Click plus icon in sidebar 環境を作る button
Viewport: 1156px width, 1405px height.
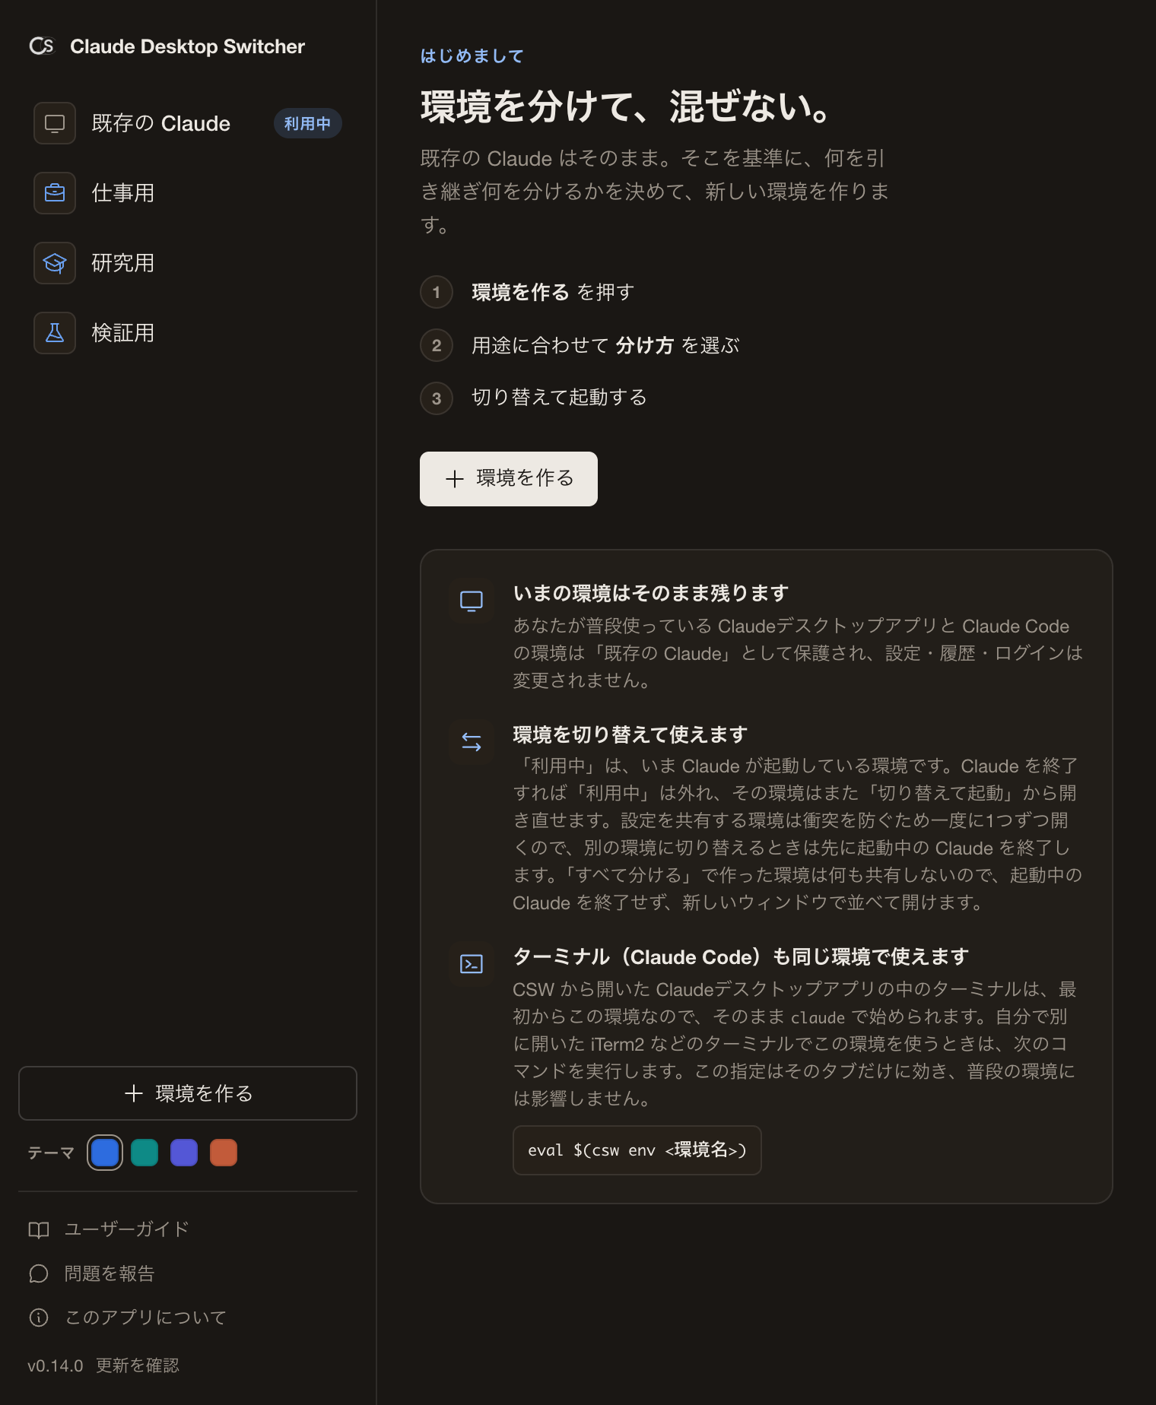click(x=134, y=1093)
